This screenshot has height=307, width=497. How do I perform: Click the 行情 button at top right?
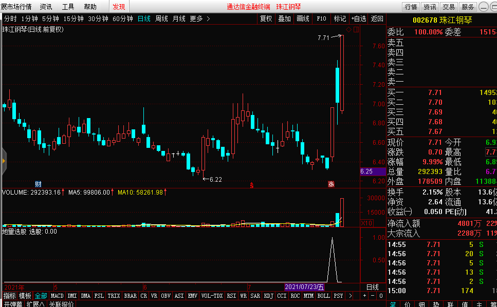pyautogui.click(x=411, y=7)
